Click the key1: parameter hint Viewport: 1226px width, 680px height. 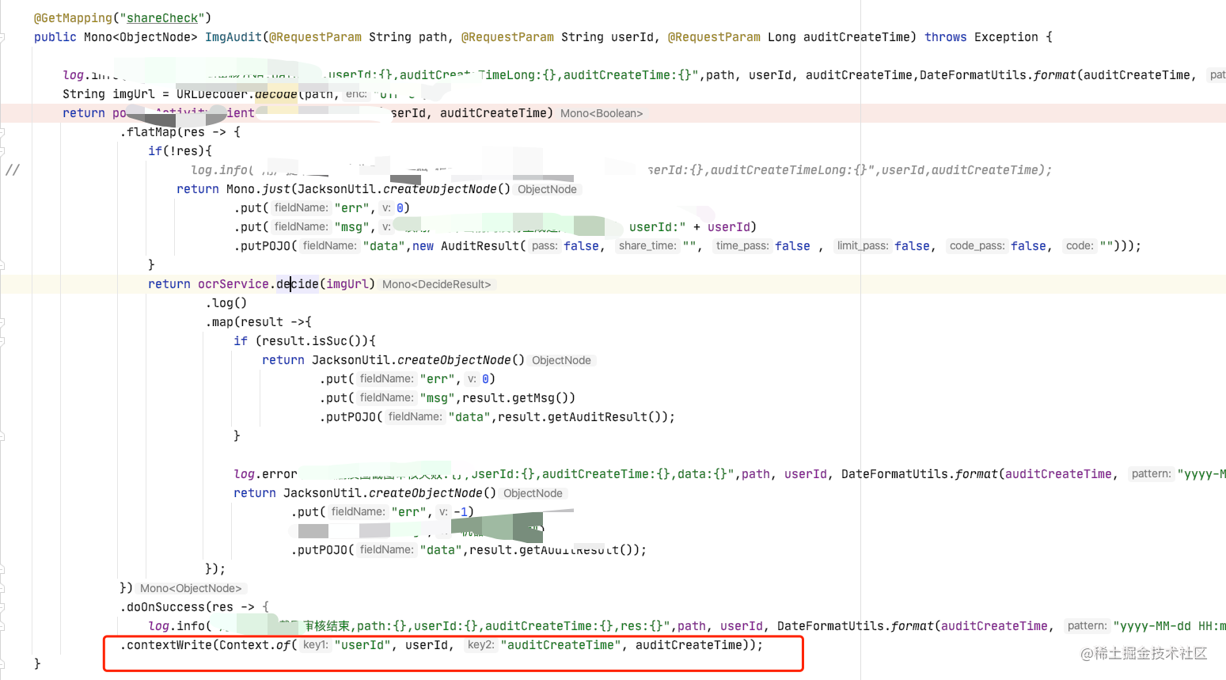315,645
